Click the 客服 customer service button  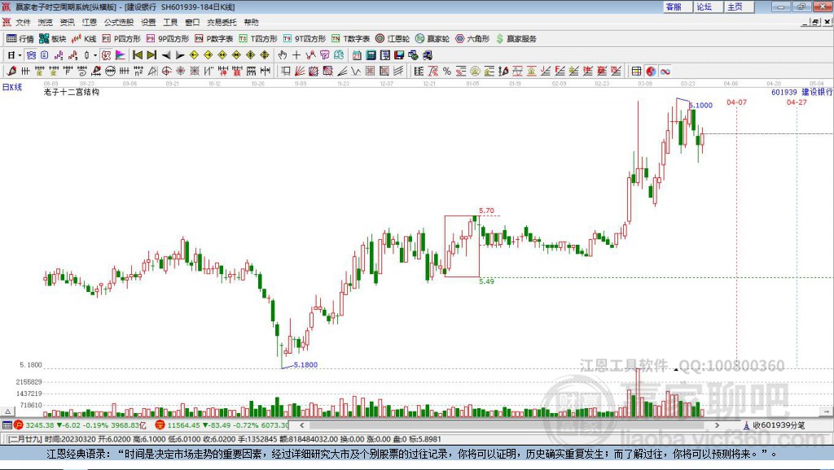(x=674, y=7)
